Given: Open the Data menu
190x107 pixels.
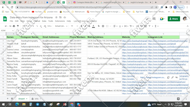Looking at the screenshot, I should pyautogui.click(x=44, y=21).
